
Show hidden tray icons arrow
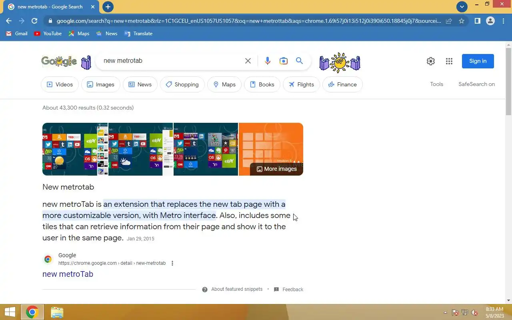(446, 313)
